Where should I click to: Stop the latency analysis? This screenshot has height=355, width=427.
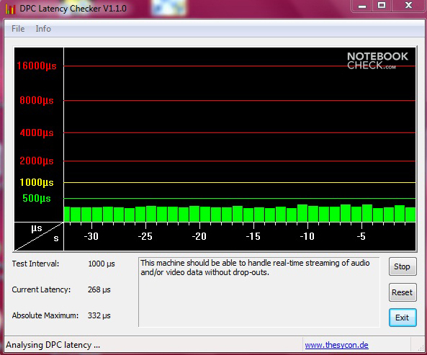[403, 266]
